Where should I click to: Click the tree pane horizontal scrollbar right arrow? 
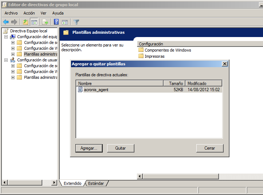pos(55,183)
